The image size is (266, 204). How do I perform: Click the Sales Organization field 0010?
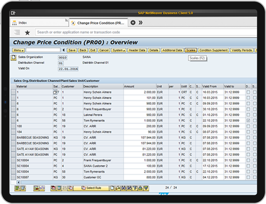click(63, 58)
